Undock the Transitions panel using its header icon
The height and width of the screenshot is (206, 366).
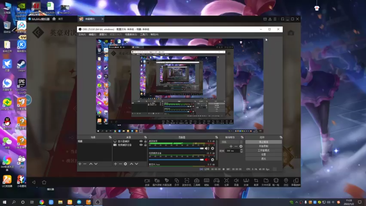(x=242, y=137)
